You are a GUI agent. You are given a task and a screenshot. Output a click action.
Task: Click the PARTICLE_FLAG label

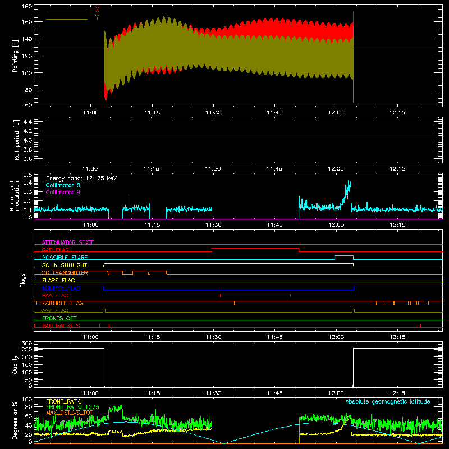(63, 303)
